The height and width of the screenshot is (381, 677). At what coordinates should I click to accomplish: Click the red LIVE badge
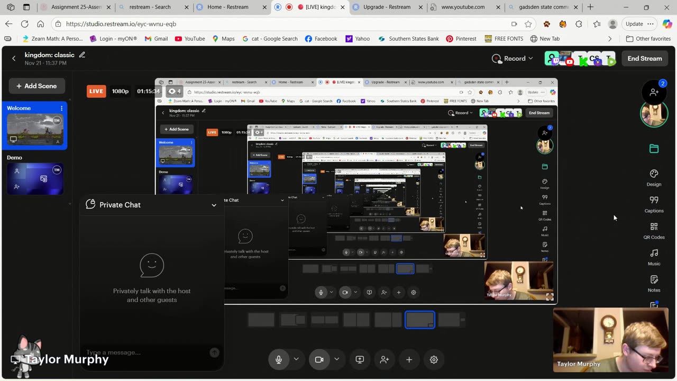pos(96,91)
